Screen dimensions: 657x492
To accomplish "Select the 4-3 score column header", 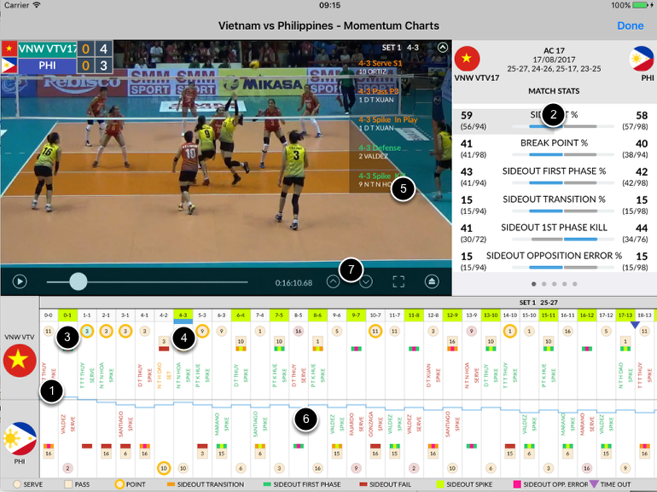I will pyautogui.click(x=183, y=315).
